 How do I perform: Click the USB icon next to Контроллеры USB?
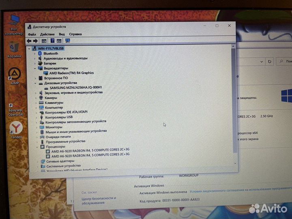coord(42,117)
